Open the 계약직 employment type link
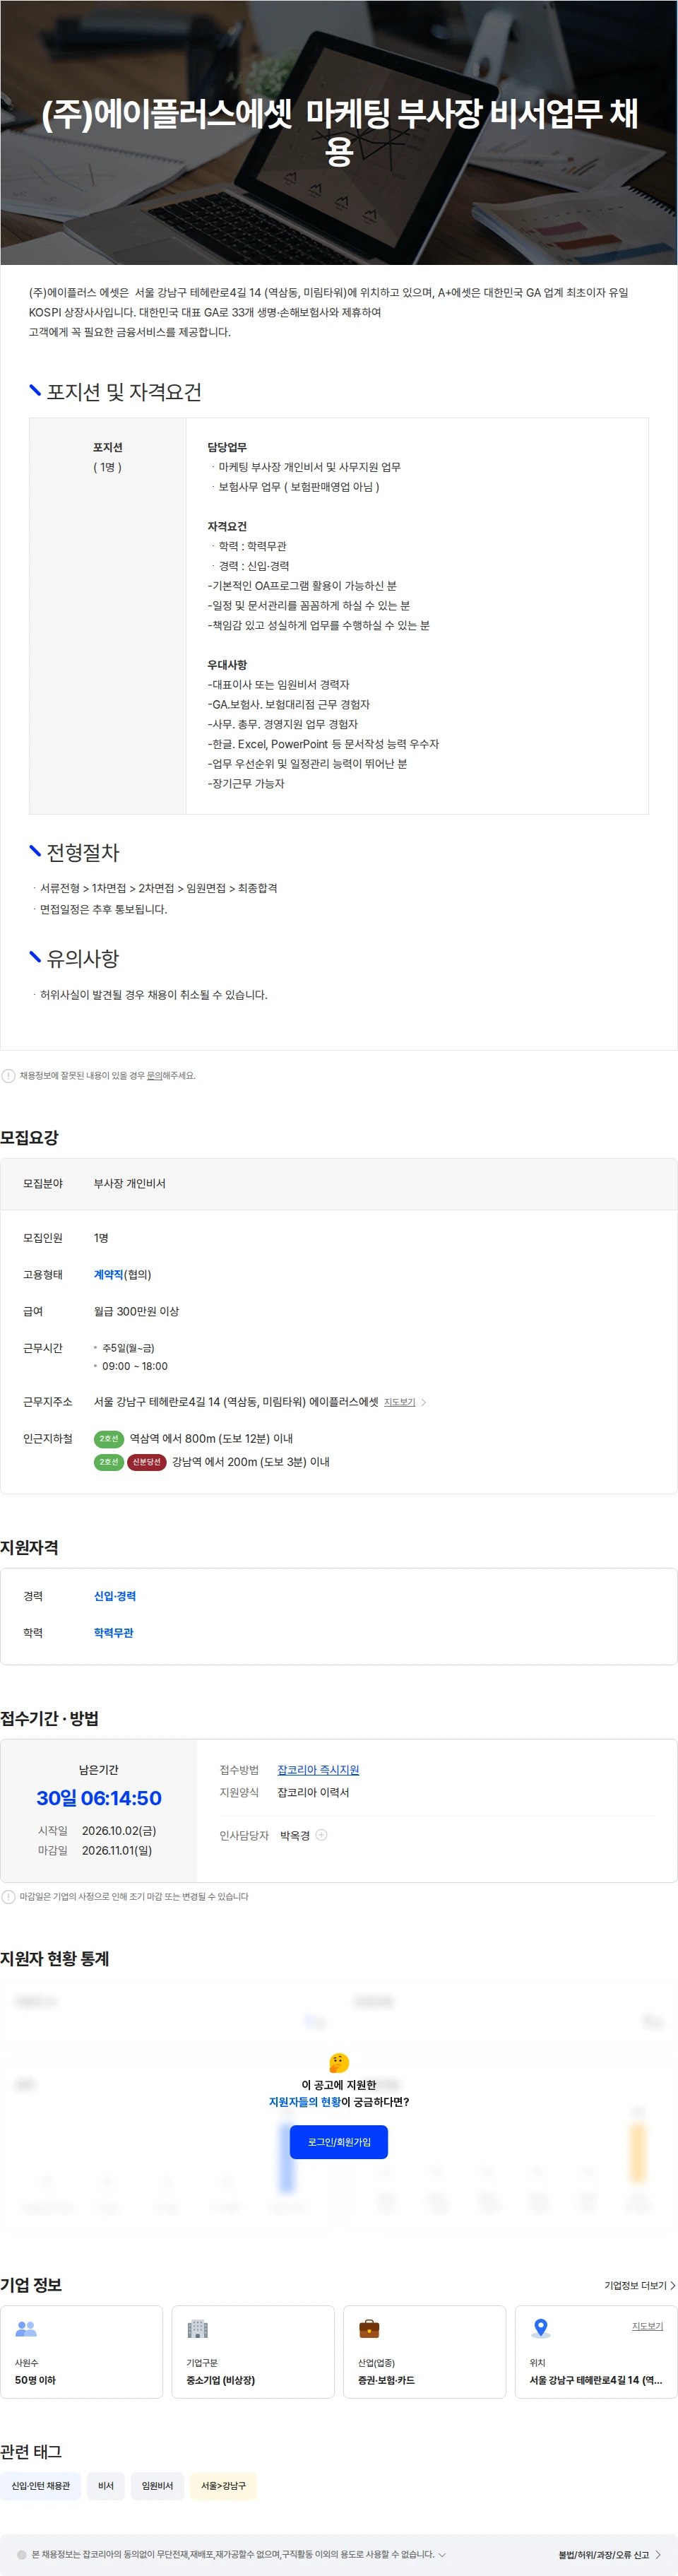Screen dimensions: 678x2576 (108, 1275)
